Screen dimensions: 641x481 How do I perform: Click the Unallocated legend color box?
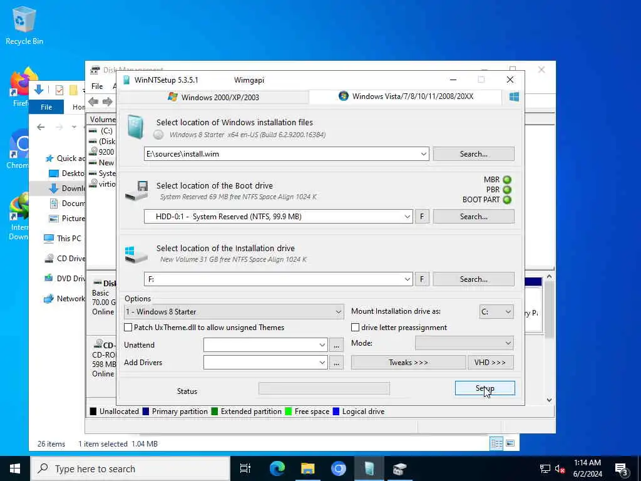click(93, 411)
